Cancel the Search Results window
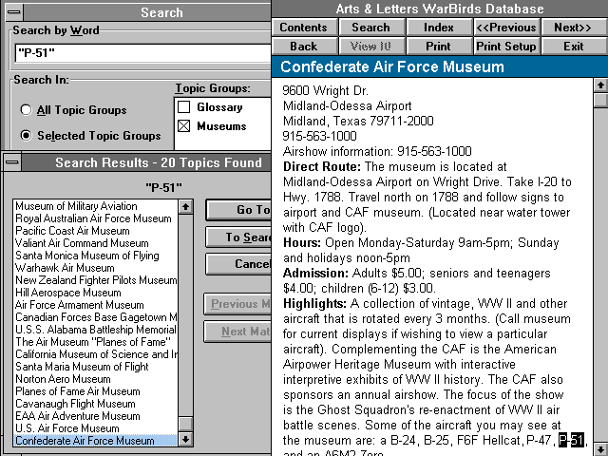Viewport: 608px width, 456px height. pyautogui.click(x=238, y=264)
